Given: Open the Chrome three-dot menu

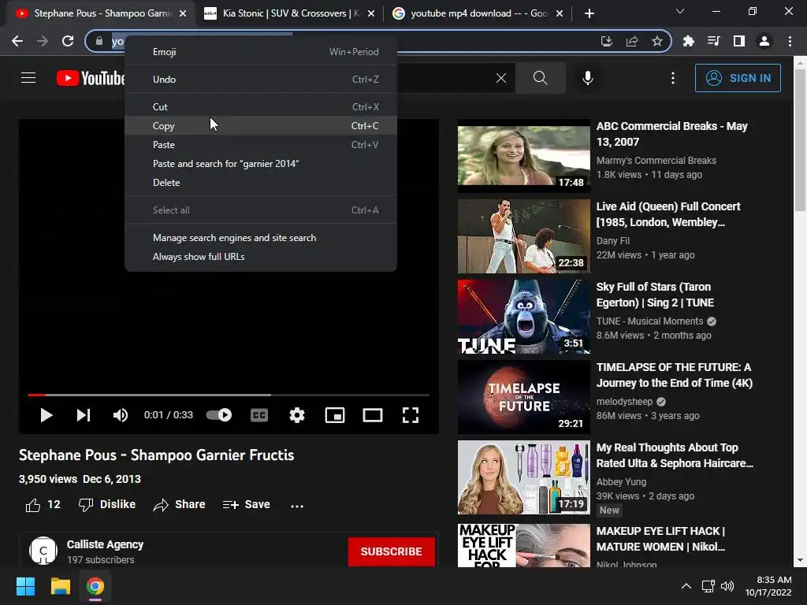Looking at the screenshot, I should click(790, 41).
